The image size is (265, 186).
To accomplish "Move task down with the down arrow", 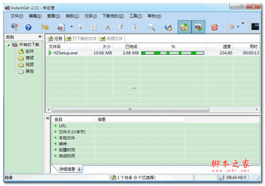I will 135,27.
